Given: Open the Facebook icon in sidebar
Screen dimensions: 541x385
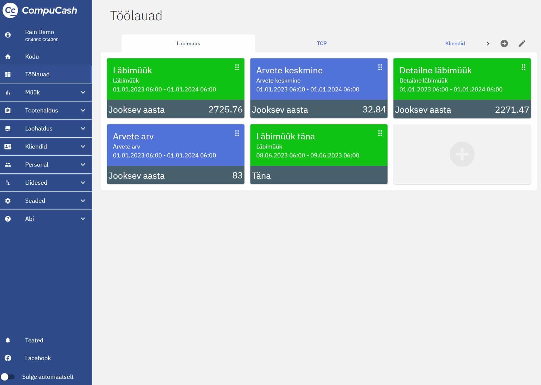Looking at the screenshot, I should point(8,358).
